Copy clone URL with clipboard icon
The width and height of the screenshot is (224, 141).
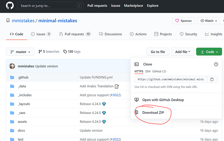212,79
